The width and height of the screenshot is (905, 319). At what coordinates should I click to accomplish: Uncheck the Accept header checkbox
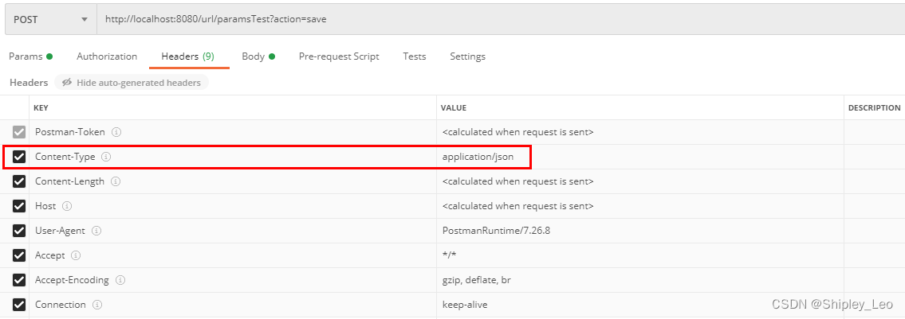19,255
